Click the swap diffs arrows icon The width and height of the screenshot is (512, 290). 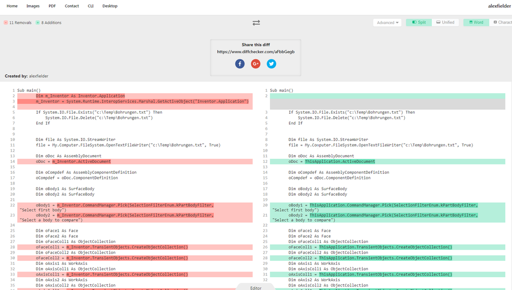point(256,23)
